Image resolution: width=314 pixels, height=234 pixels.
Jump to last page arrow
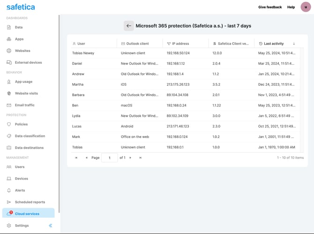point(141,158)
